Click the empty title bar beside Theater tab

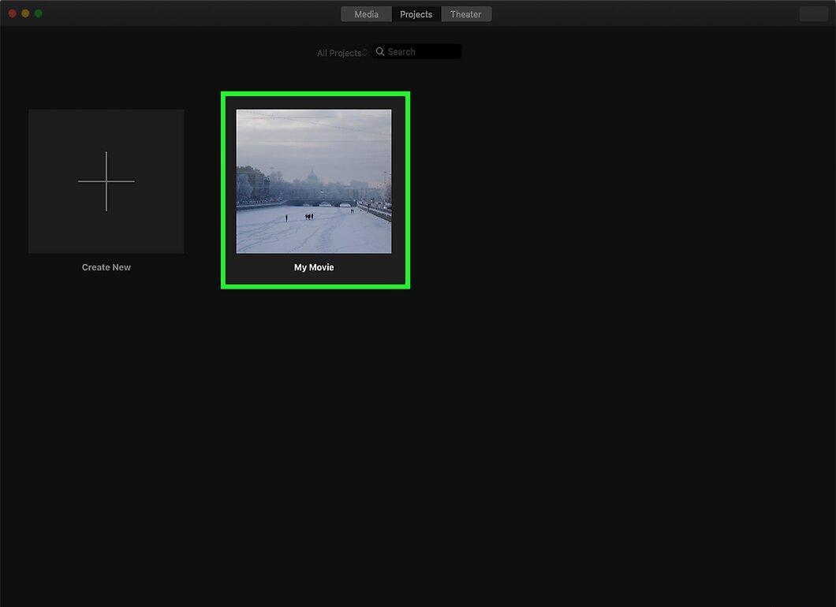(x=640, y=14)
